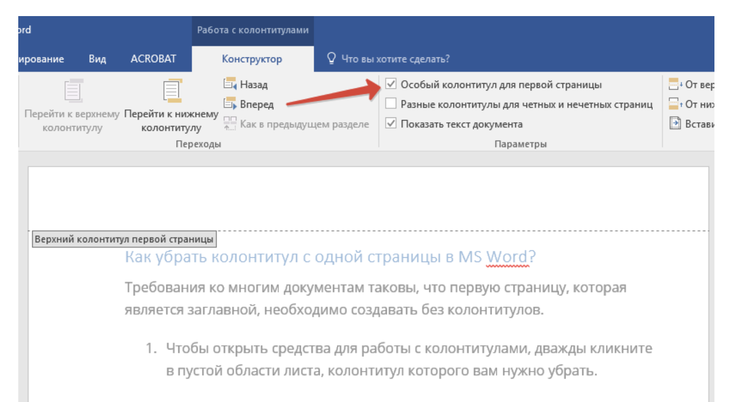Uncheck Особый колонтитул для первой страницы
The image size is (737, 402).
click(x=391, y=85)
